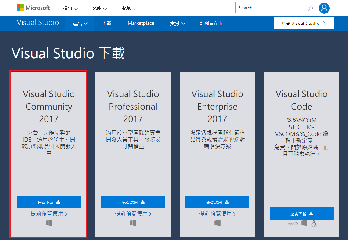Click the Visual Studio Enterprise 2017 title

tap(217, 107)
